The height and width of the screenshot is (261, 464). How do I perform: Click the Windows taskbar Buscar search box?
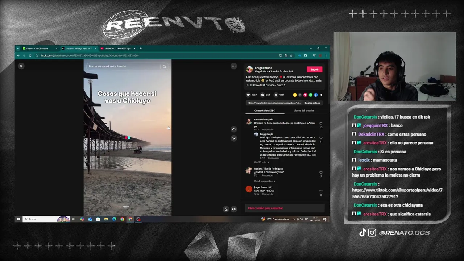46,219
